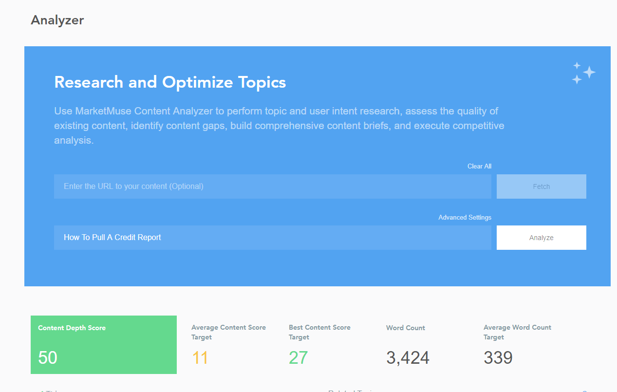Click the best content score value 27

coord(298,358)
